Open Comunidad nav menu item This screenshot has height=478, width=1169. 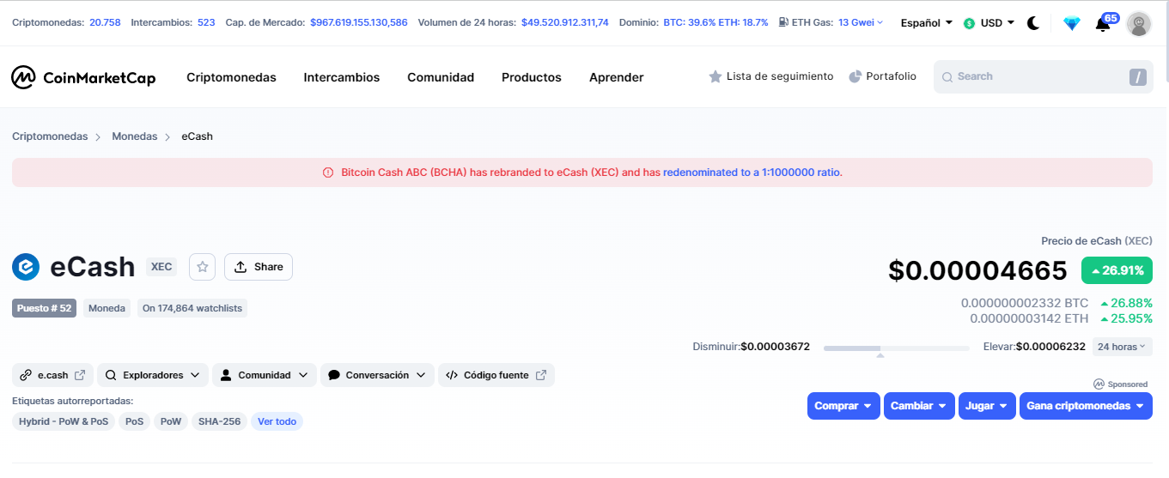[441, 77]
